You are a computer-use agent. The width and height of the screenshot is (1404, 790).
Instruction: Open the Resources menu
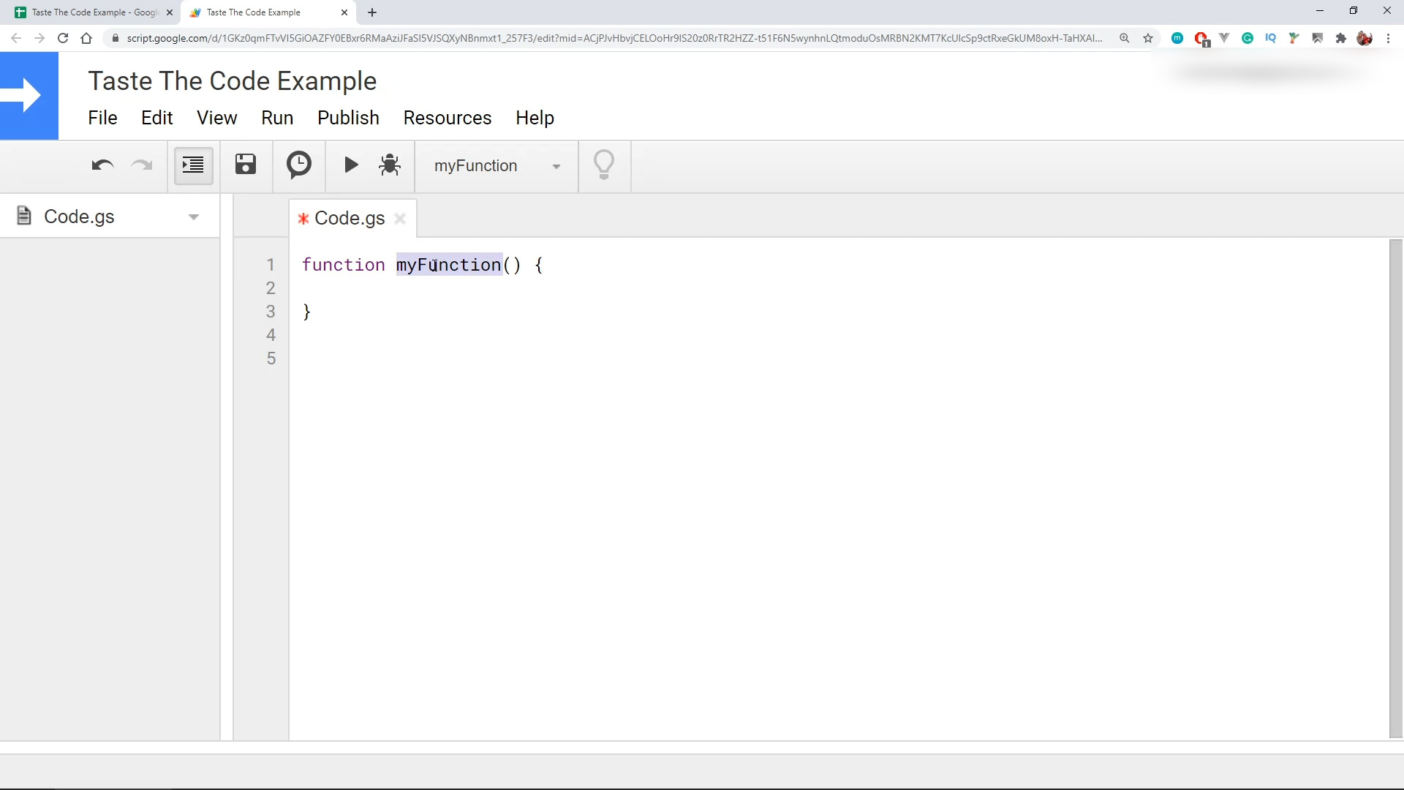coord(447,118)
